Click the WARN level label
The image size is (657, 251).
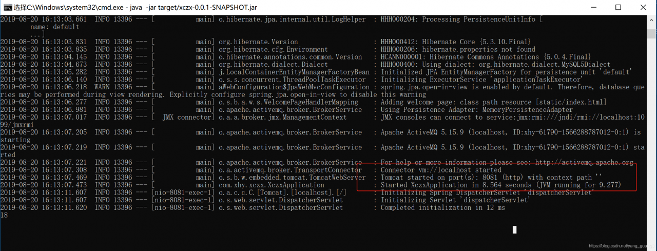click(x=102, y=87)
